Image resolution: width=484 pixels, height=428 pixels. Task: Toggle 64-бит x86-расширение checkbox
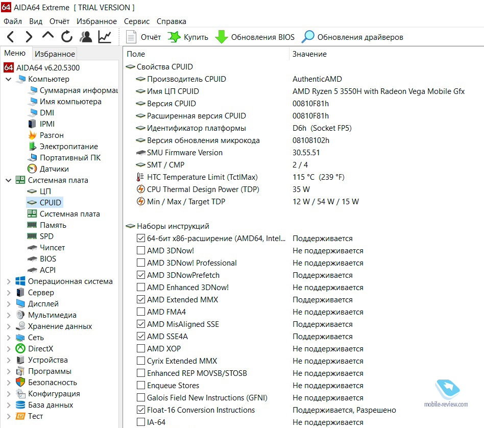[x=141, y=238]
